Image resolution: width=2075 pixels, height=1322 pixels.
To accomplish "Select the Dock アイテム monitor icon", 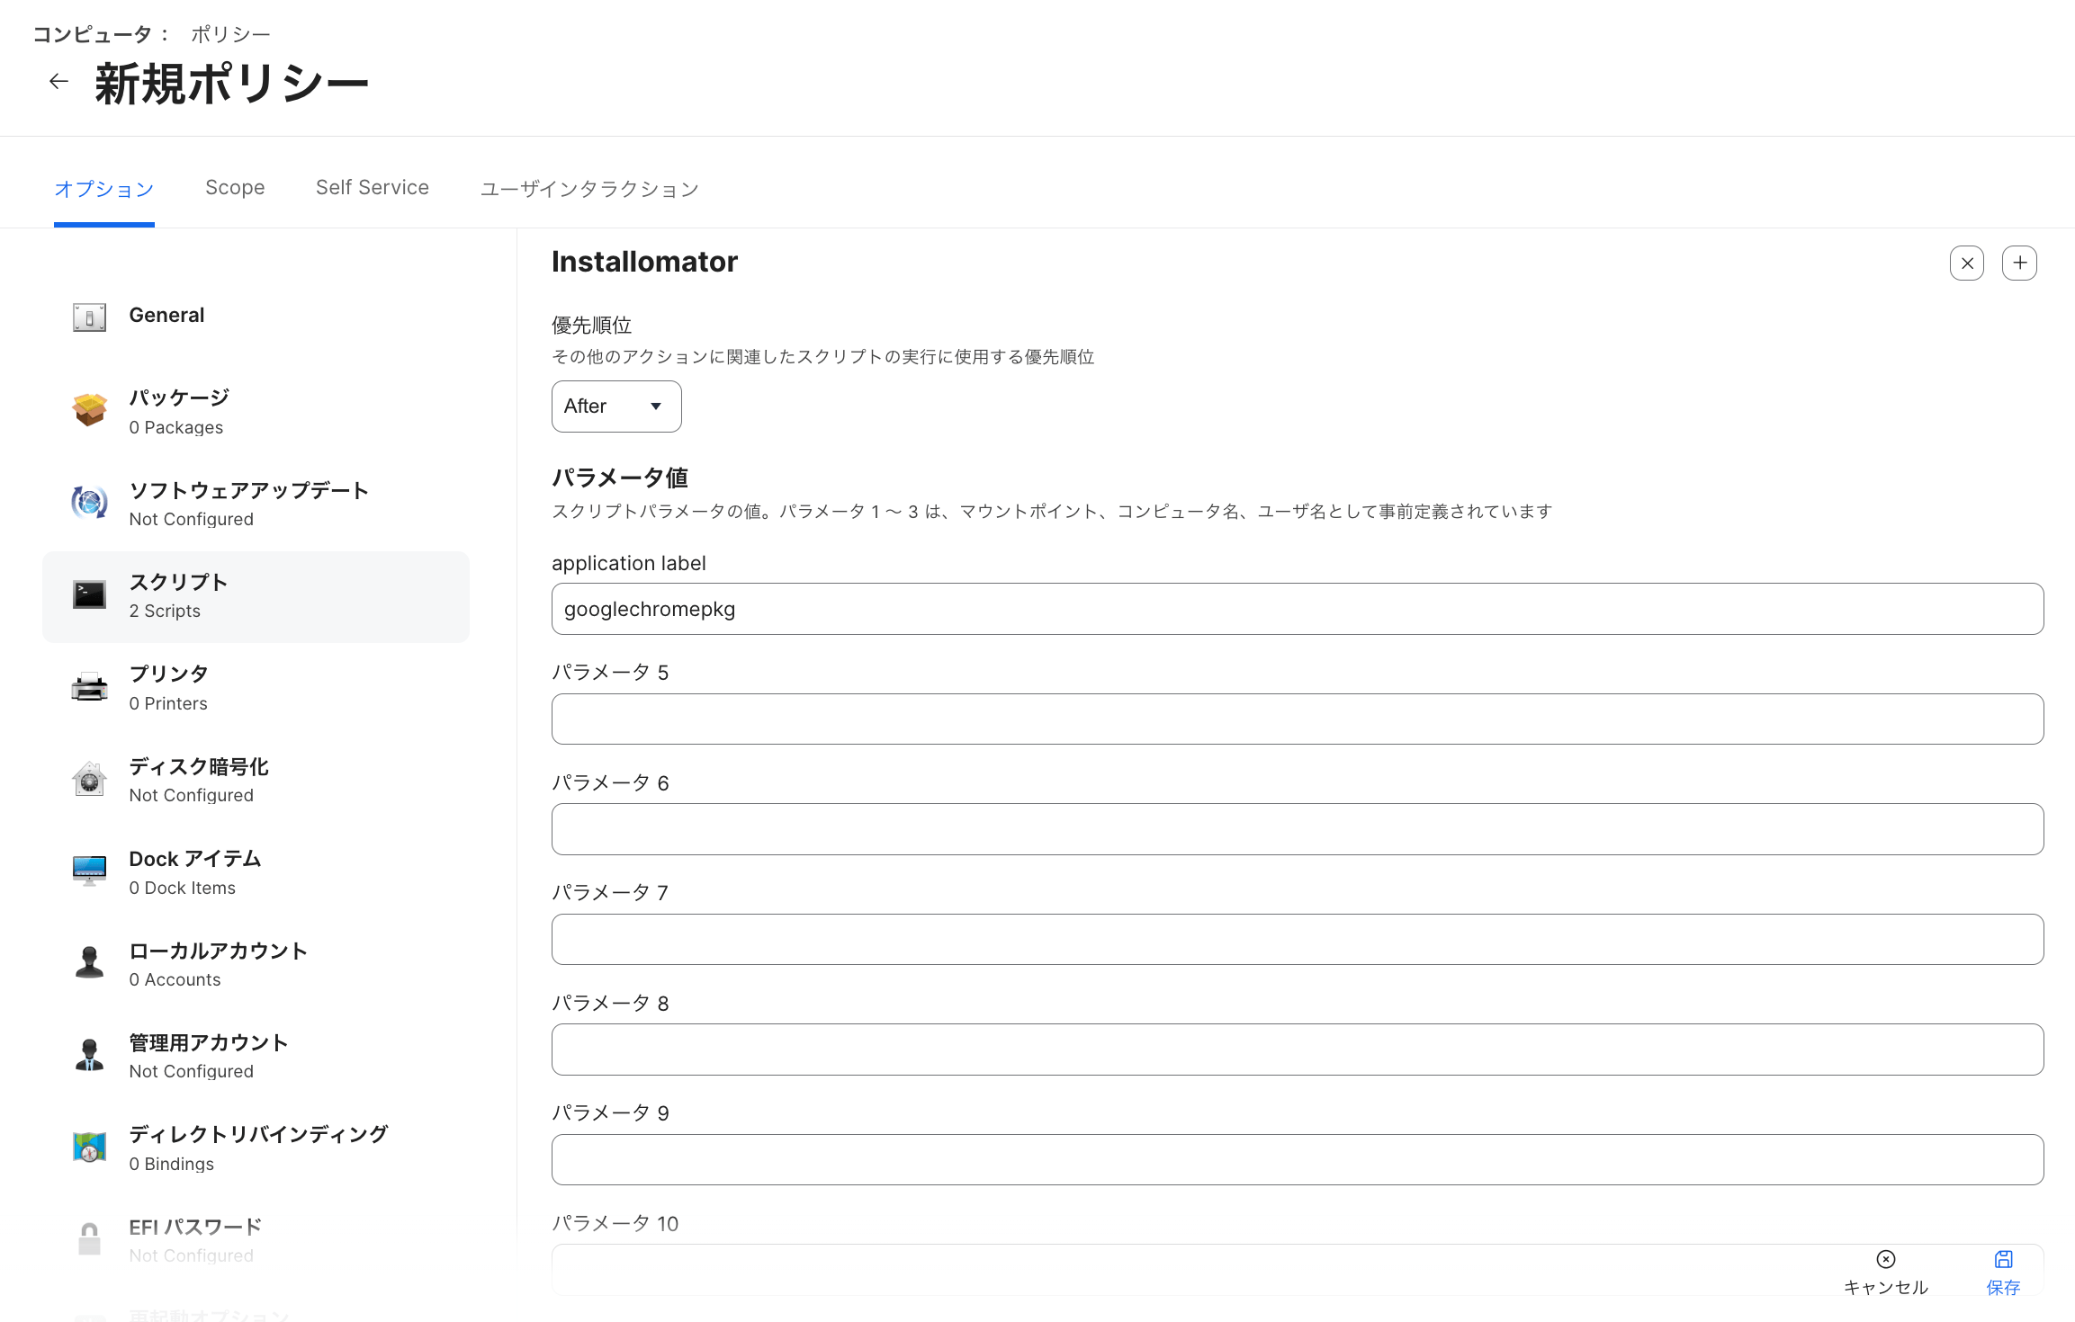I will pos(89,871).
